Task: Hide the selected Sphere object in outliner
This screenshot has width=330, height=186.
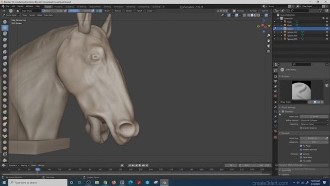Action: [327, 29]
